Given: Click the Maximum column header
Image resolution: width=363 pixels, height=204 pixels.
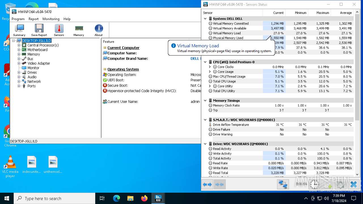Looking at the screenshot, I should (x=319, y=13).
